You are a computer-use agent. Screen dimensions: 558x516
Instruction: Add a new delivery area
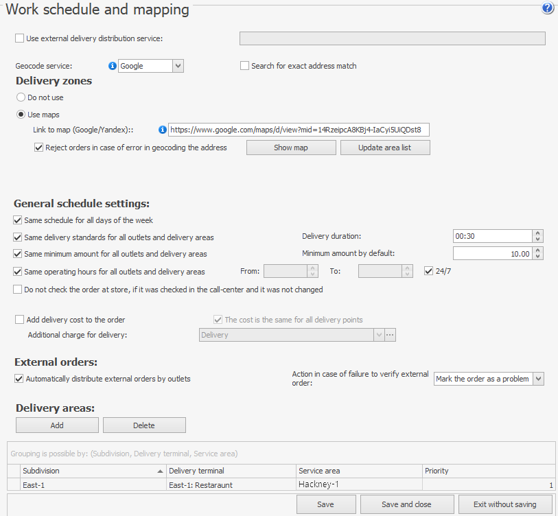coord(57,425)
